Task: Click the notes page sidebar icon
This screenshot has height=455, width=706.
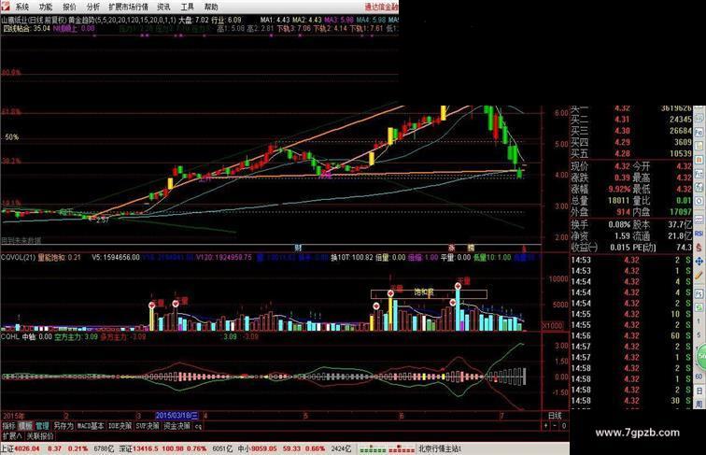Action: (699, 146)
